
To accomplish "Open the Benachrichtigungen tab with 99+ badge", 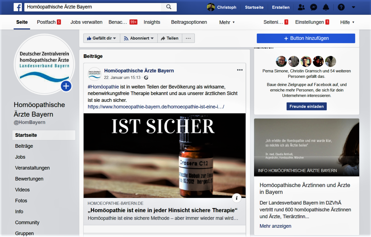I will point(123,22).
